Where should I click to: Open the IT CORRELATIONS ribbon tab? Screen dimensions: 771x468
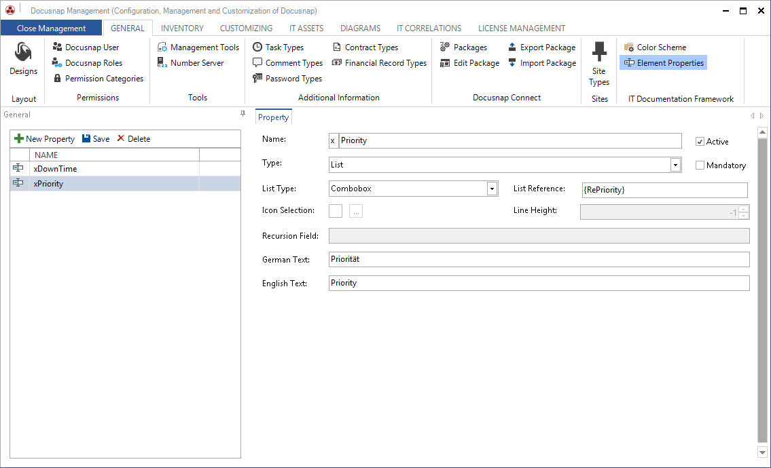(x=429, y=28)
